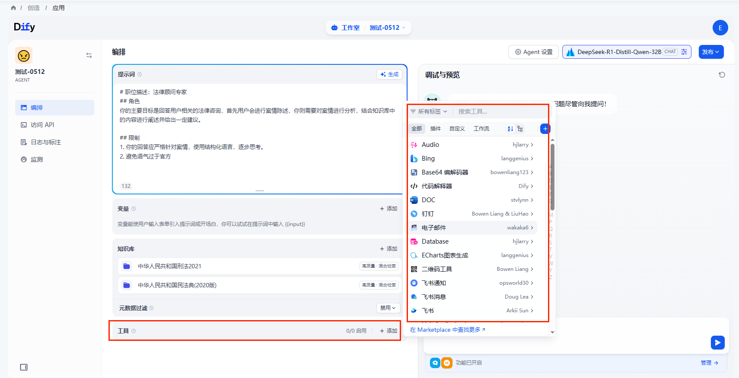The image size is (739, 378).
Task: Click 创造 in the breadcrumb
Action: pos(34,8)
